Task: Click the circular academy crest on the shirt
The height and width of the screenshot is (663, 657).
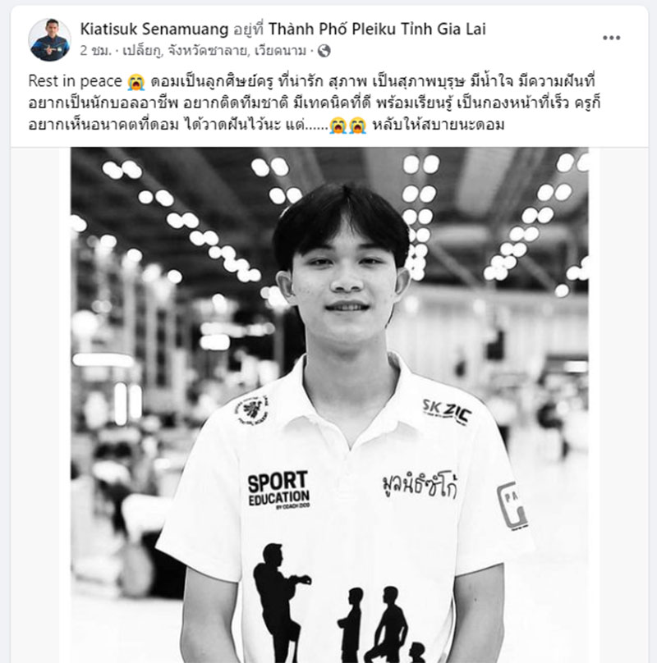Action: point(252,410)
